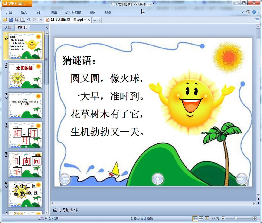Switch to the 大纲 outline tab
The width and height of the screenshot is (262, 223).
point(8,27)
